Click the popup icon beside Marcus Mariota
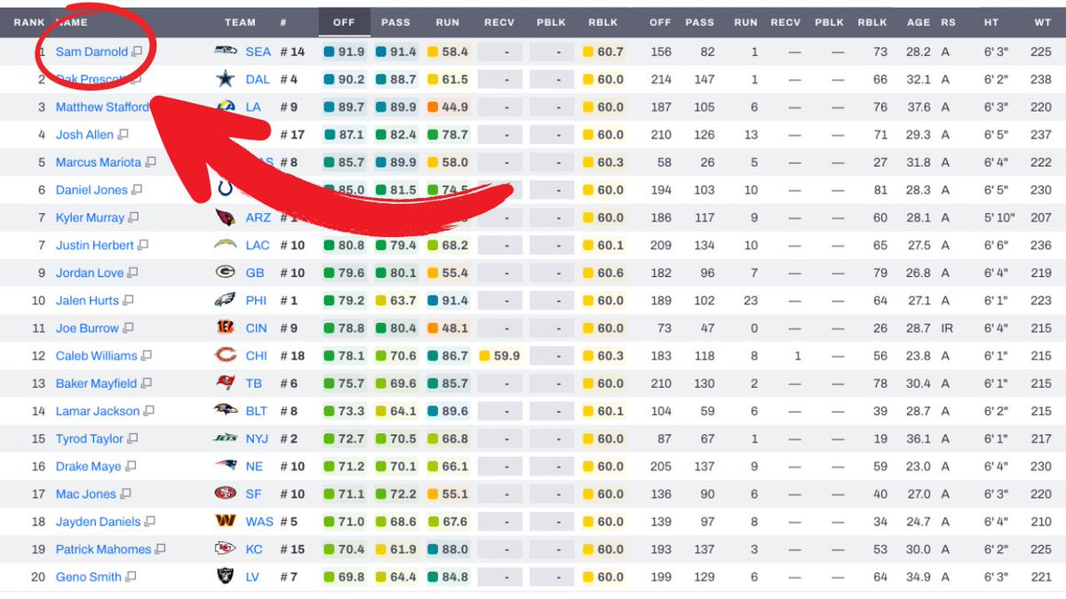 [x=151, y=162]
